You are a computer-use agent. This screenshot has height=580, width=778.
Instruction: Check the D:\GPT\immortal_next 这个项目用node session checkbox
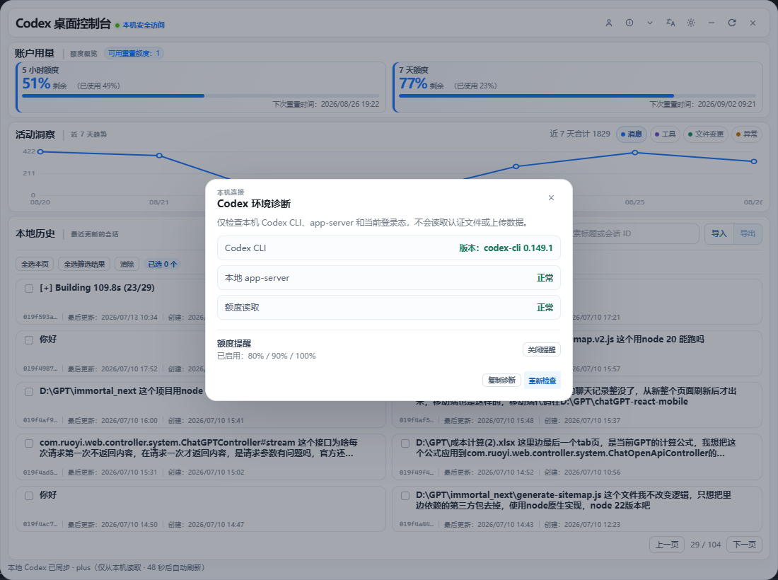[x=29, y=391]
